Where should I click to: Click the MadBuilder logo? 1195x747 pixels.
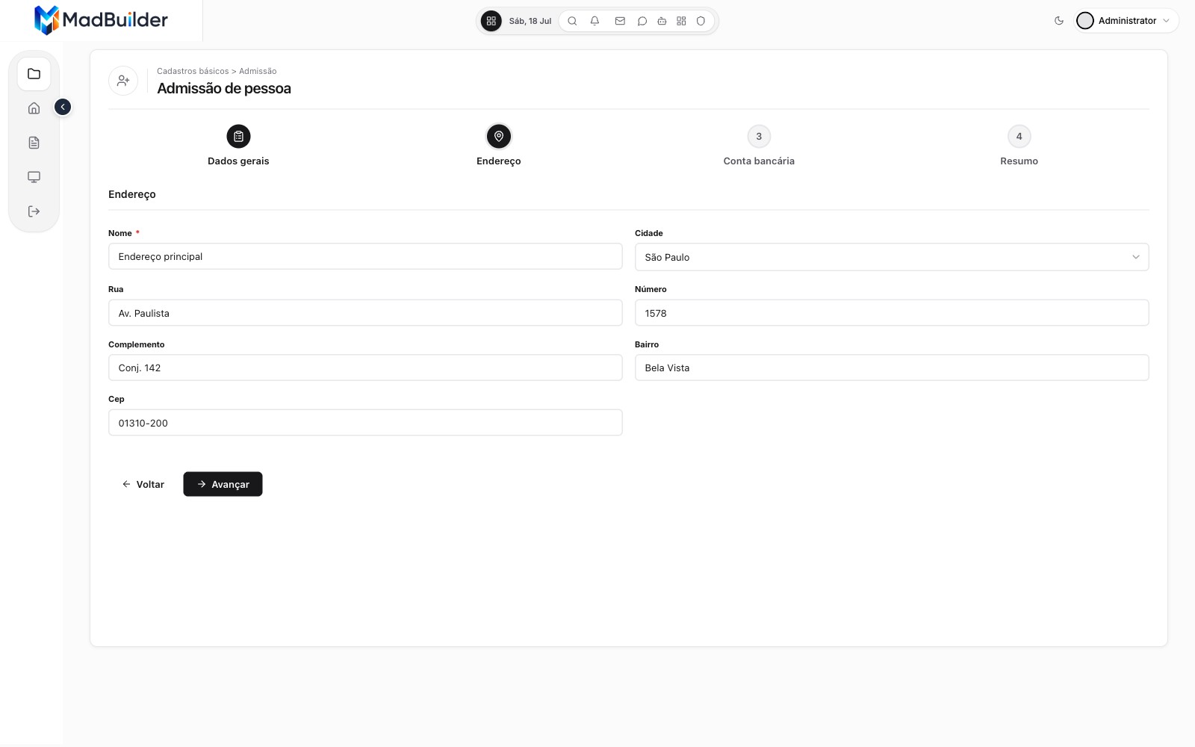point(101,20)
